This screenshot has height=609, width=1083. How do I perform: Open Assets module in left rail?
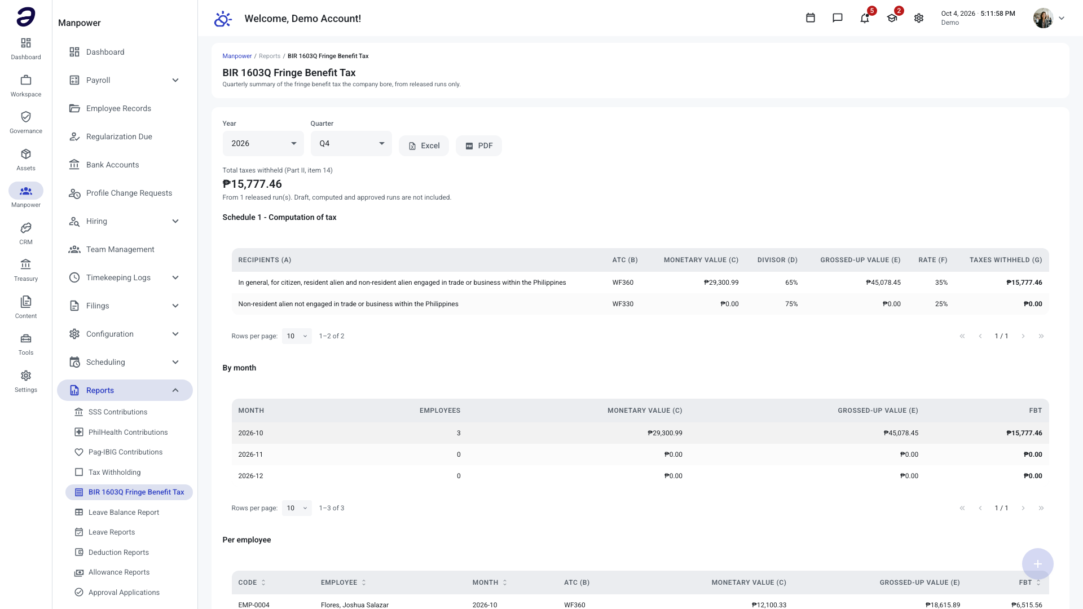click(26, 160)
